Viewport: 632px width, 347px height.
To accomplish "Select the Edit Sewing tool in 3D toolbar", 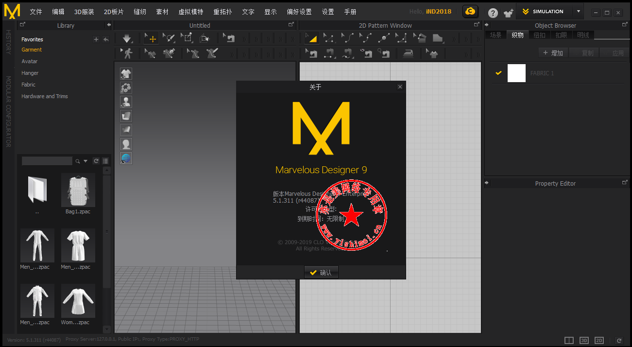I will 229,38.
